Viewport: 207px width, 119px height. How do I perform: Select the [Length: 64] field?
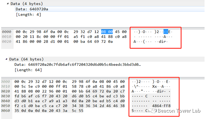[x=28, y=70]
